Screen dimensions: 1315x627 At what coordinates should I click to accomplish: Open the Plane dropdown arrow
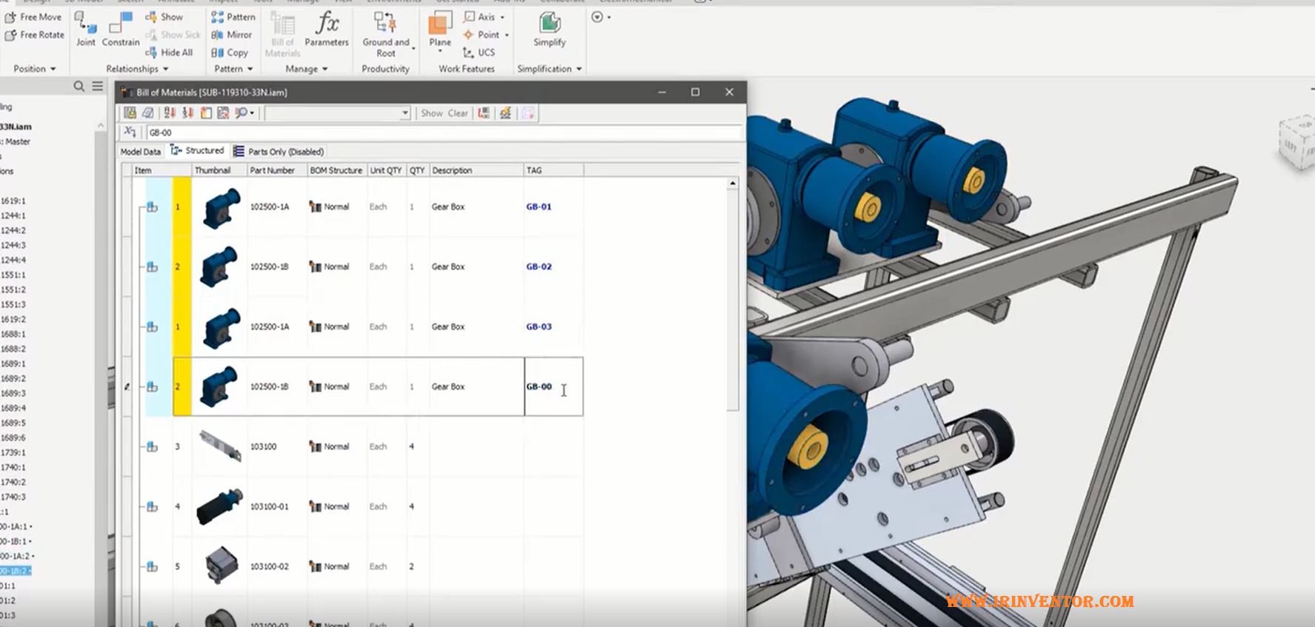440,52
